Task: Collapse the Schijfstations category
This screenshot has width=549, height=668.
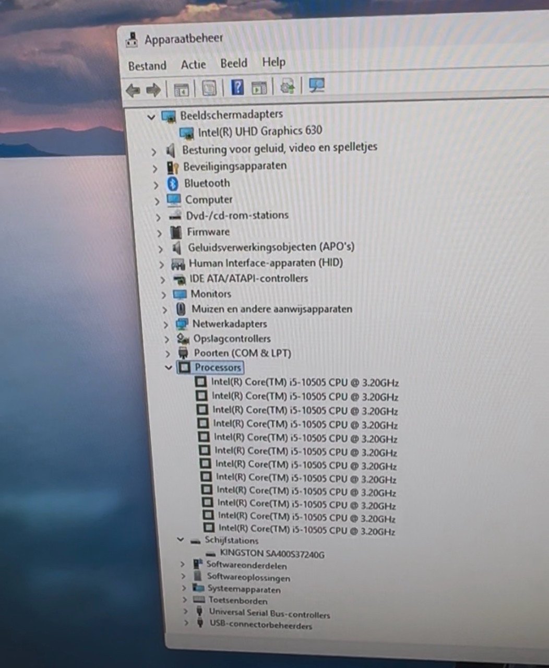Action: 181,540
